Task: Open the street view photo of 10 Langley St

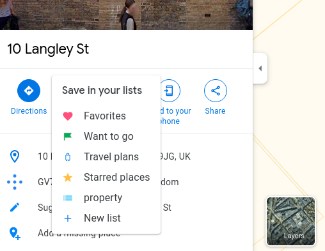Action: click(126, 15)
